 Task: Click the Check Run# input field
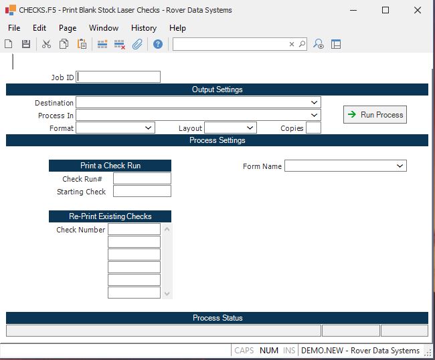[142, 179]
